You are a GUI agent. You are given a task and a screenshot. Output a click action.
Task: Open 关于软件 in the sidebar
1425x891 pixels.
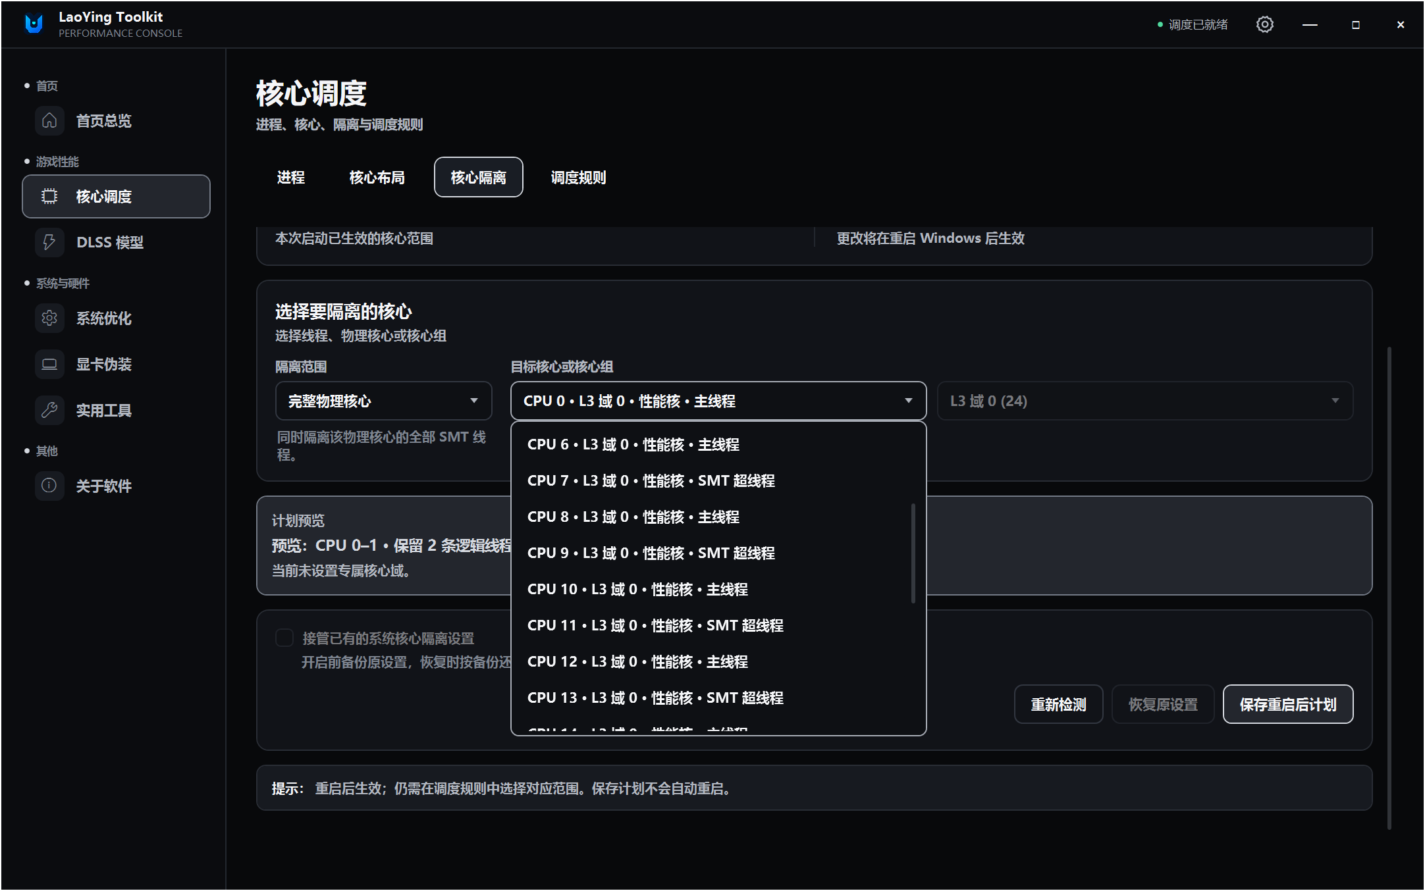point(116,486)
